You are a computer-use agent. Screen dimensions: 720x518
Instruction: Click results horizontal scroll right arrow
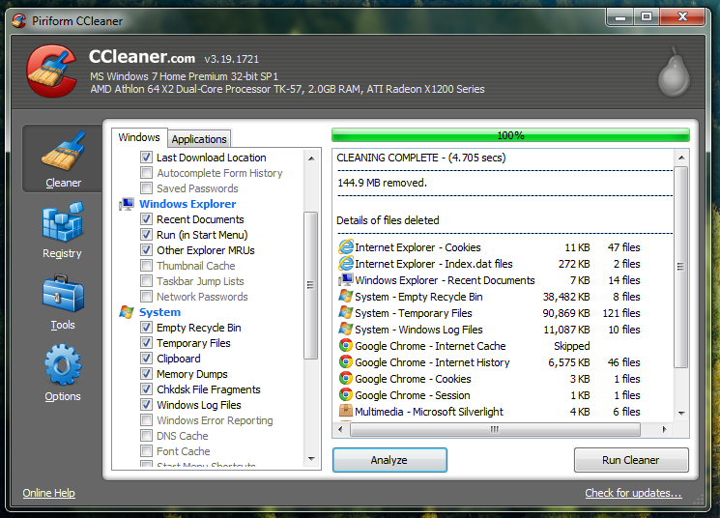[x=664, y=429]
